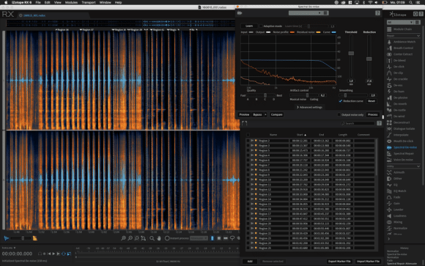Viewport: 425px width, 266px height.
Task: Open the time format dropdown above timecode
Action: point(9,248)
